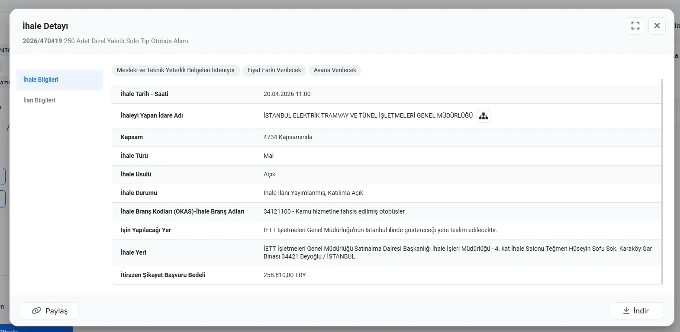Viewport: 680px width, 332px height.
Task: Click the tender date 20.04.2026 11:00
Action: pos(287,94)
